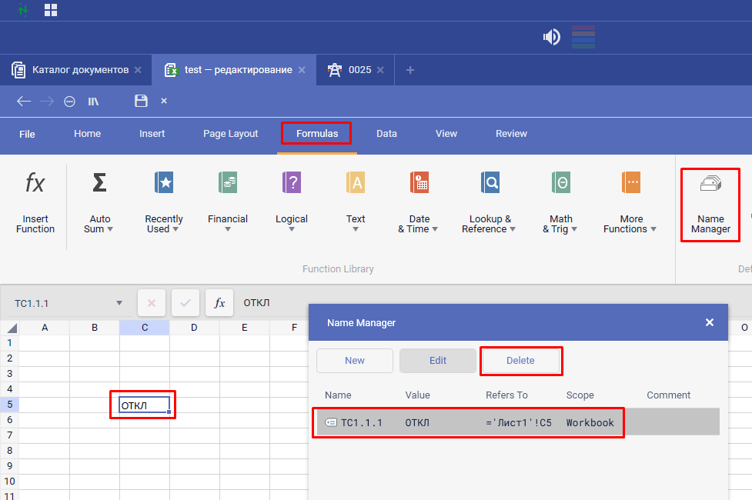Select the TC1.1.1 name row
The width and height of the screenshot is (752, 500).
tap(468, 422)
